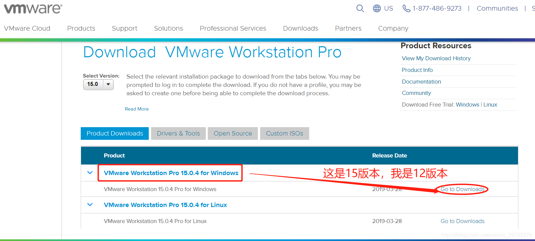Select the Product Downloads tab

pos(115,133)
